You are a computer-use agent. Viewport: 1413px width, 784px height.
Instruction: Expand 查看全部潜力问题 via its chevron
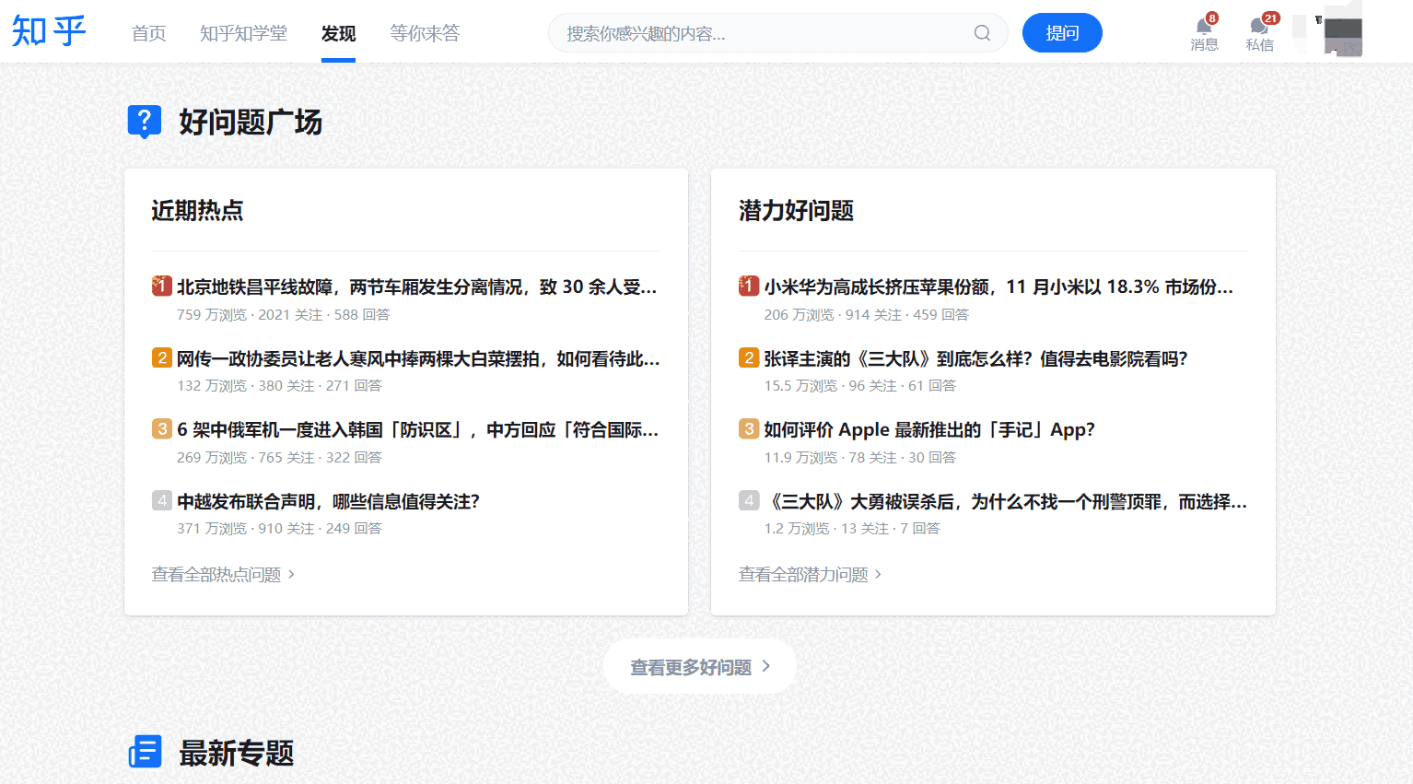click(878, 573)
